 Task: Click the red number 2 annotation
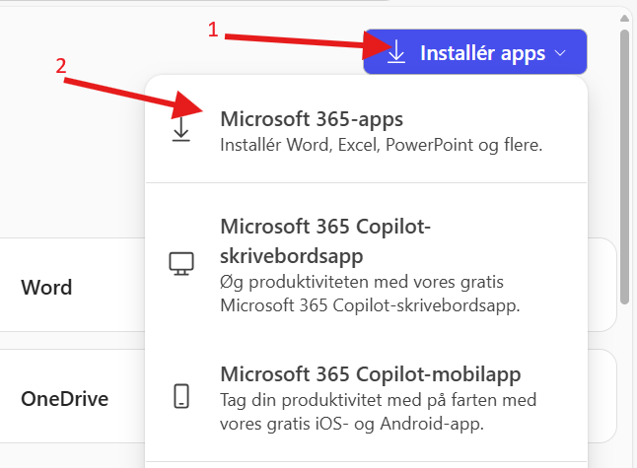(61, 67)
